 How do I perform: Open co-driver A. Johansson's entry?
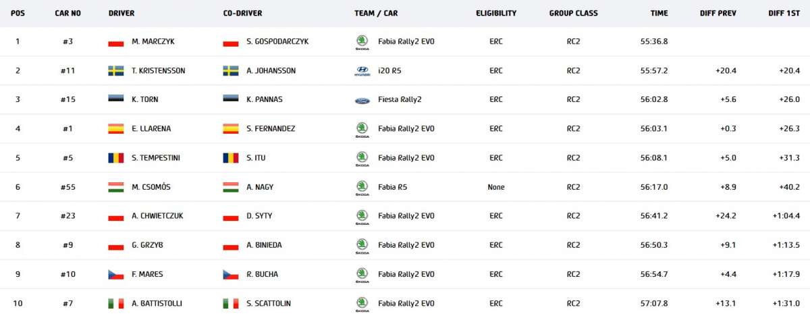tap(271, 71)
